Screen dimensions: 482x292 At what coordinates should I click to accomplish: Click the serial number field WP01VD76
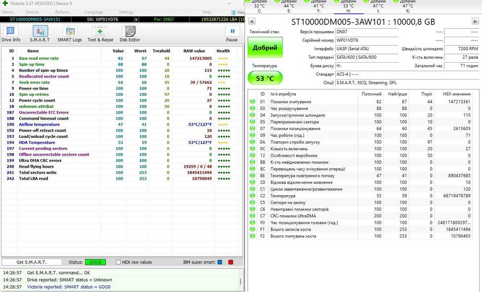[x=367, y=40]
